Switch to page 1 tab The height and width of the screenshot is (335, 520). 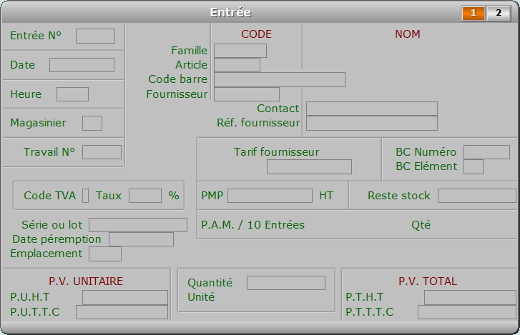pyautogui.click(x=474, y=14)
